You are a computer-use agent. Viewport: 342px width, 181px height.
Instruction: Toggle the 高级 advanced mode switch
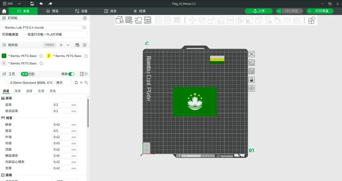pyautogui.click(x=71, y=74)
